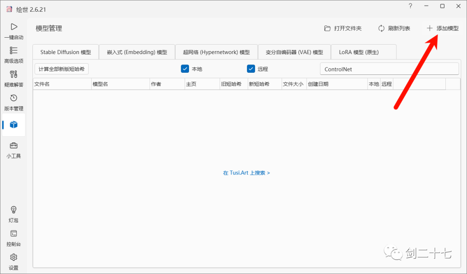Open the 版本管理 version management panel
This screenshot has width=467, height=274.
[13, 103]
